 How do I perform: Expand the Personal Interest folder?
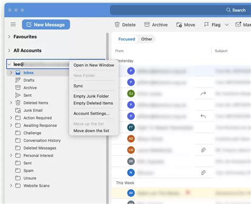point(11,155)
